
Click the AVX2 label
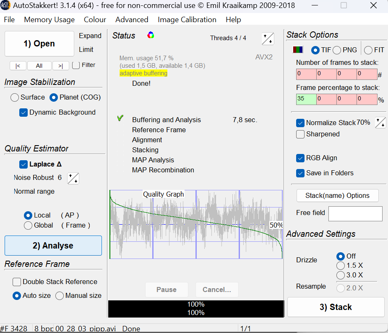pos(264,57)
